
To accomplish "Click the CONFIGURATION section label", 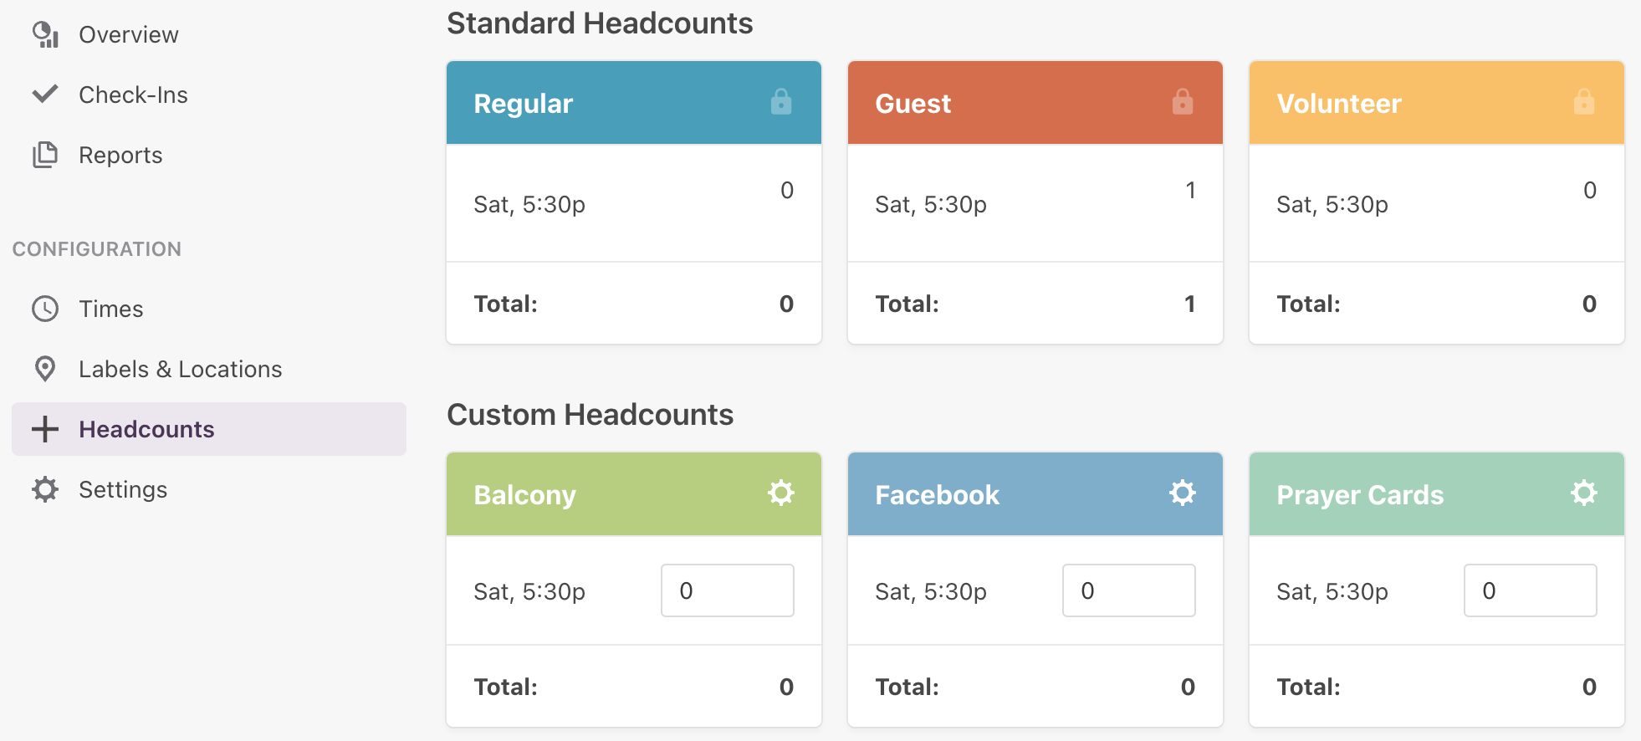I will pyautogui.click(x=97, y=249).
